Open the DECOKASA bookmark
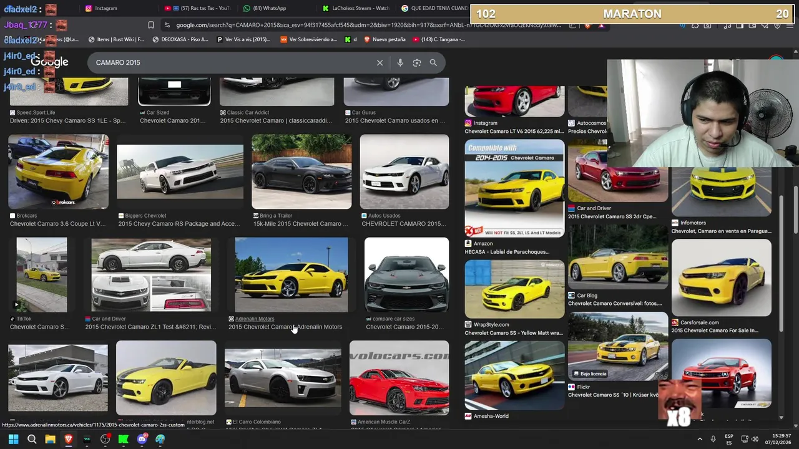Screen dimensions: 799x449 [181, 39]
